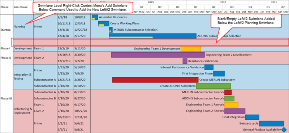Click the Create Working Plans task label
This screenshot has width=289, height=133.
pyautogui.click(x=125, y=23)
